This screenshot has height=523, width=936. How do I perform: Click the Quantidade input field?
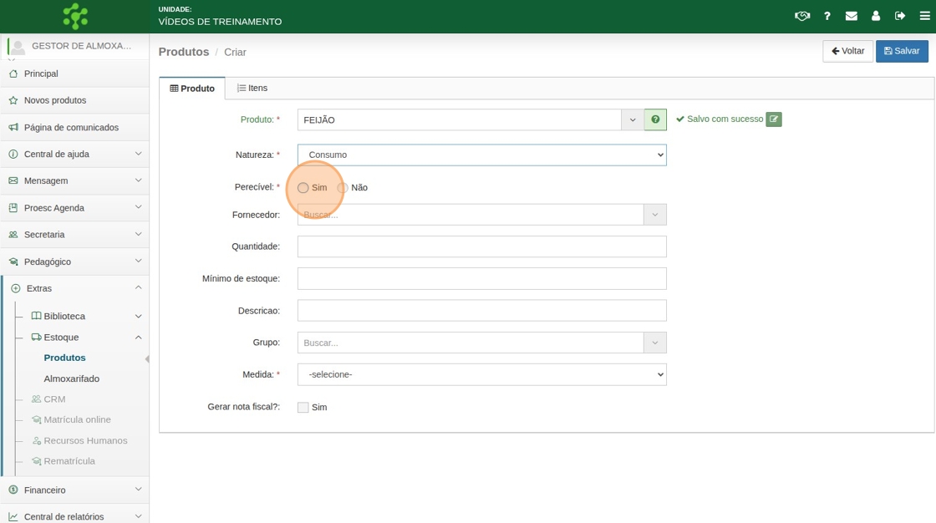click(481, 246)
